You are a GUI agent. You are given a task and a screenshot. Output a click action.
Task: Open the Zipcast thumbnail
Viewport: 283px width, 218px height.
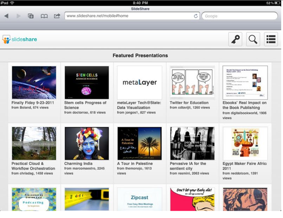[139, 199]
